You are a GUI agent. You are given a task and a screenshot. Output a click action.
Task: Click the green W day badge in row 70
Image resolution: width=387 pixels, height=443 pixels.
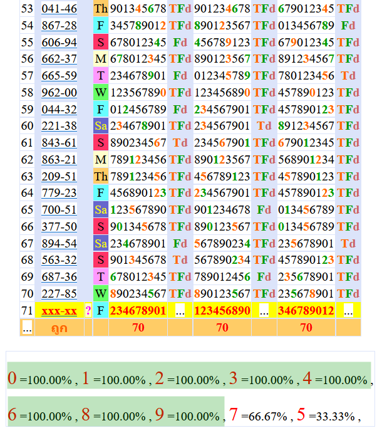[101, 293]
